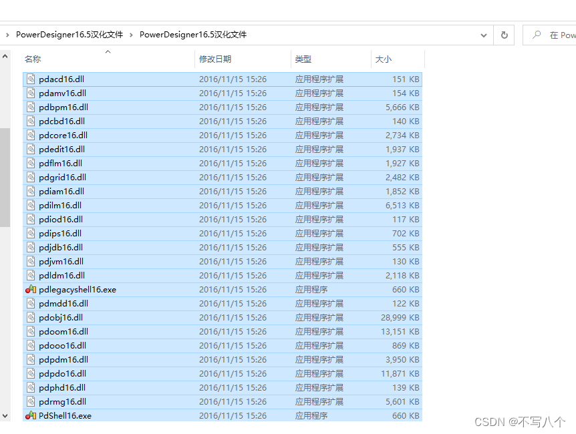Click the pdpdm16.dll file icon
The image size is (576, 434).
31,359
